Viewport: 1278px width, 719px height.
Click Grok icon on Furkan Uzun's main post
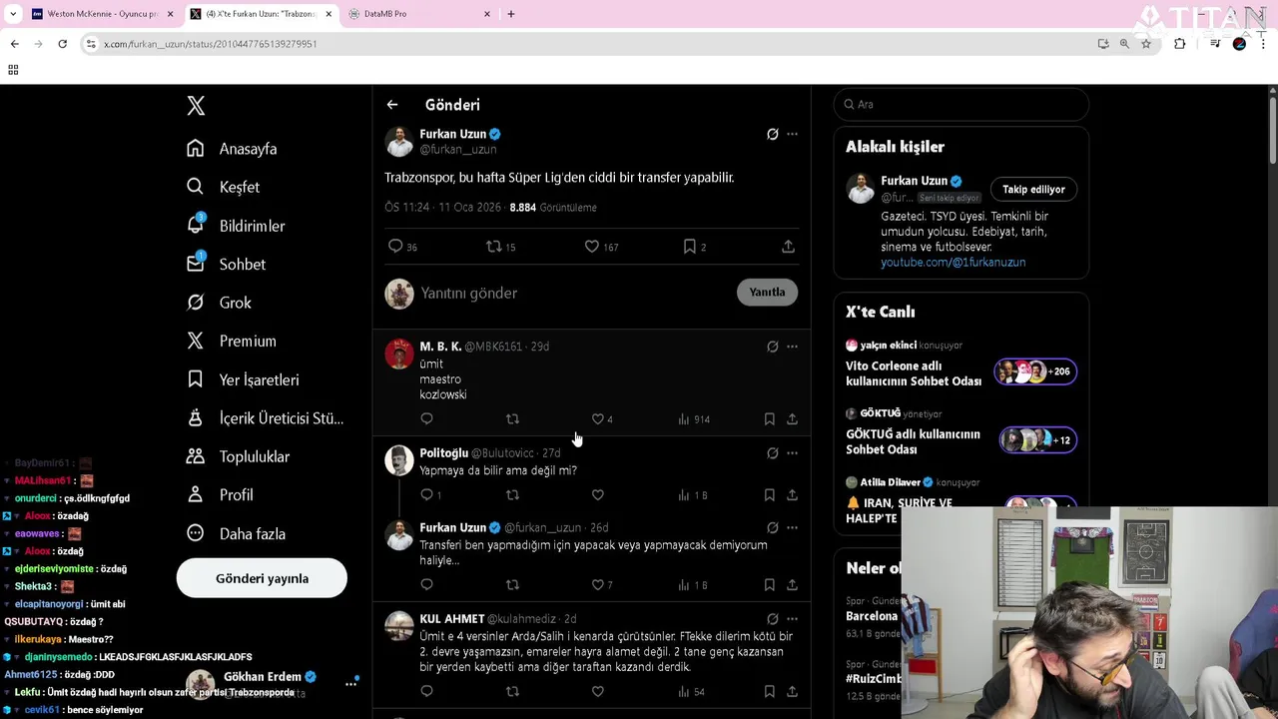pos(772,134)
